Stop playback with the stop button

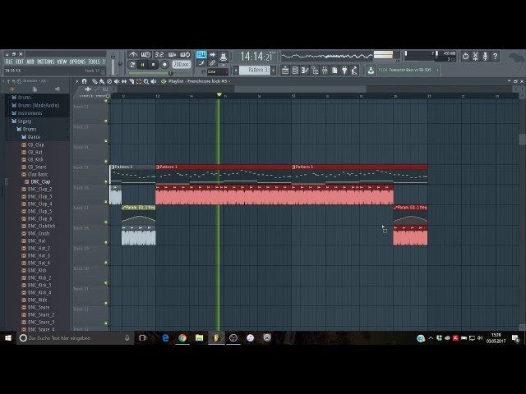pyautogui.click(x=154, y=64)
